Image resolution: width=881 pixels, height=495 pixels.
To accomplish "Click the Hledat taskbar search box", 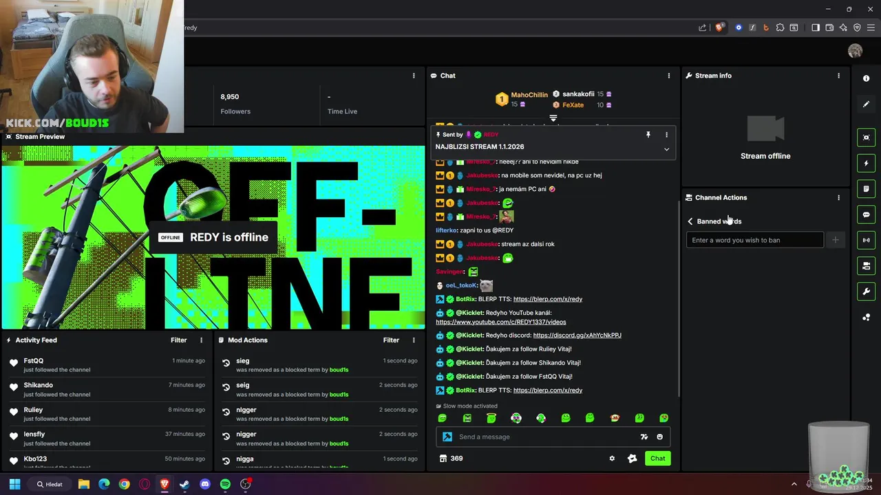I will (50, 484).
